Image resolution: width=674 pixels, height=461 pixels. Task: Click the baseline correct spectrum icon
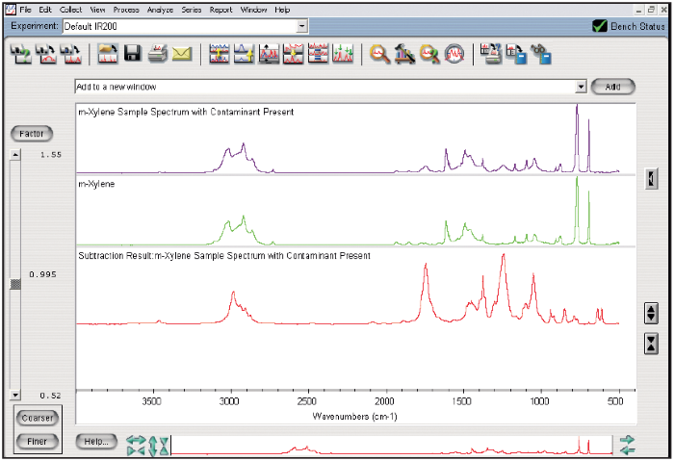[x=293, y=54]
